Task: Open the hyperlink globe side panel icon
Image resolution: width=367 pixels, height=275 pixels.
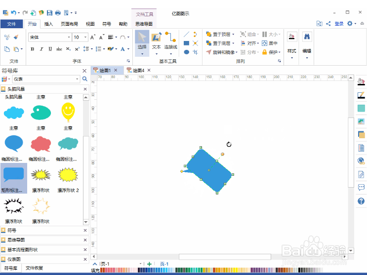Action: tap(361, 161)
